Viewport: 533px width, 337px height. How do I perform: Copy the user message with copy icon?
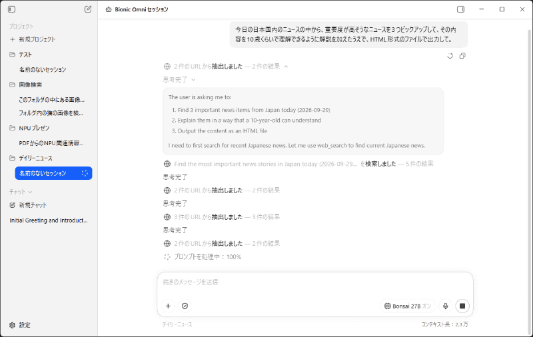[x=462, y=56]
